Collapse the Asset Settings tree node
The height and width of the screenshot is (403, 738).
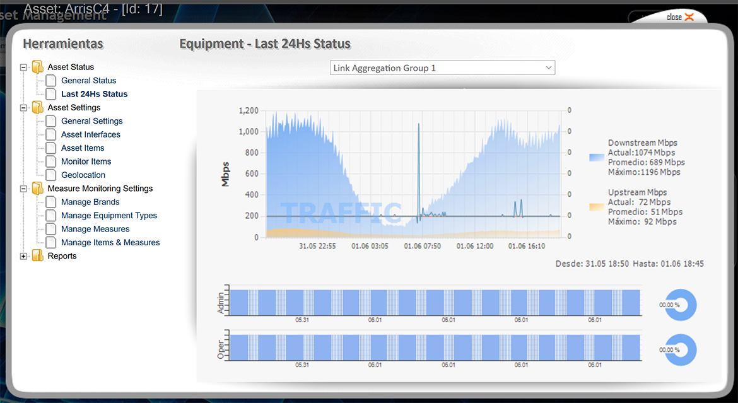click(x=24, y=108)
